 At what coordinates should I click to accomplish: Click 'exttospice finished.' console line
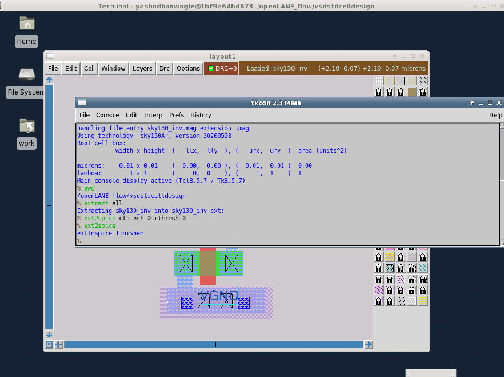[x=112, y=233]
